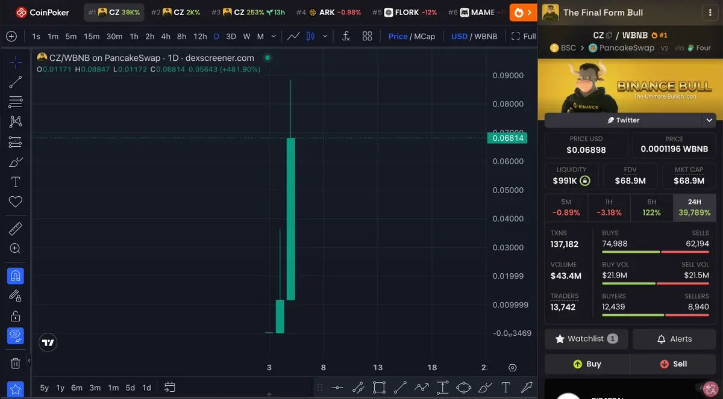The height and width of the screenshot is (399, 723).
Task: Click the TradingView logo on chart
Action: click(x=48, y=342)
